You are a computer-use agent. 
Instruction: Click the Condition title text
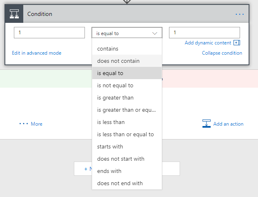click(40, 14)
